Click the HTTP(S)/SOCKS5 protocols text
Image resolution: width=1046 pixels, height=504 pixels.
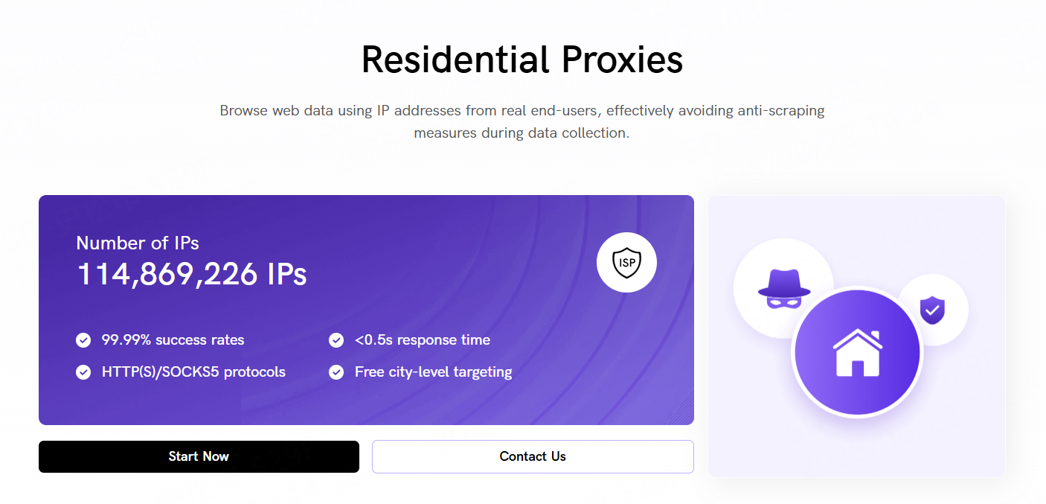pyautogui.click(x=193, y=371)
